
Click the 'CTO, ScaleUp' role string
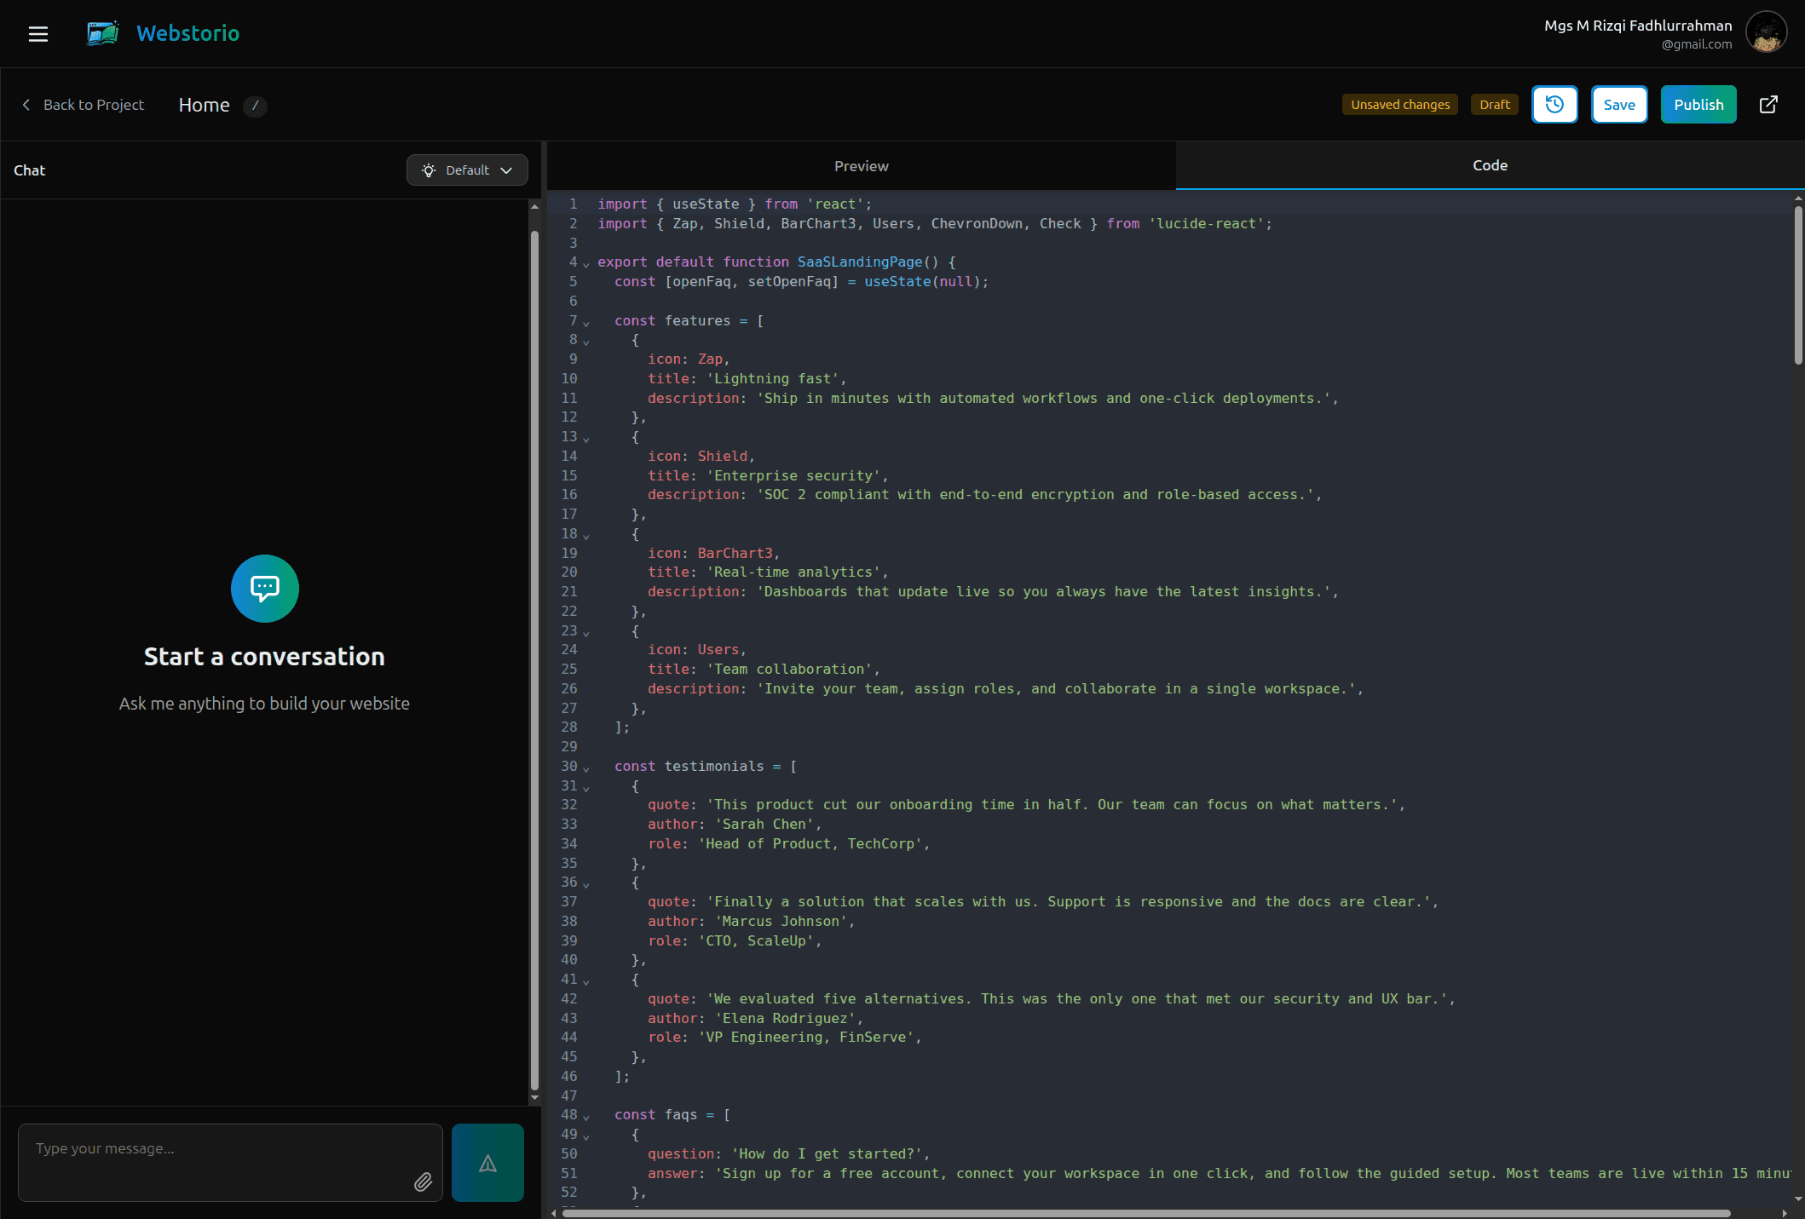(x=756, y=941)
